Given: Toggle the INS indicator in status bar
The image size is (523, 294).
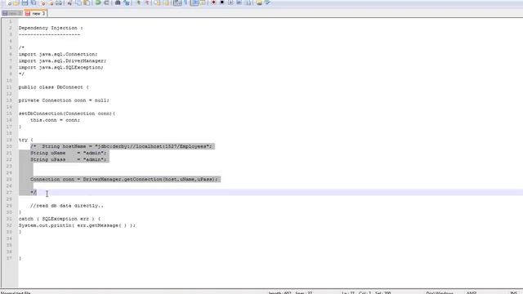Looking at the screenshot, I should [513, 292].
